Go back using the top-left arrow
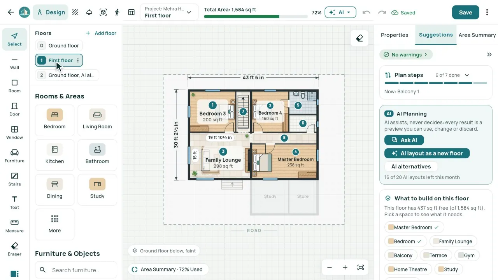The image size is (498, 280). click(x=11, y=12)
